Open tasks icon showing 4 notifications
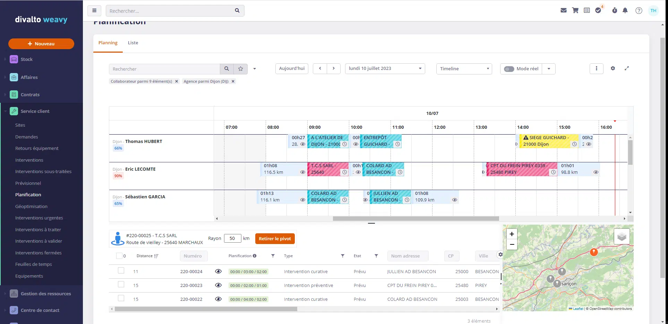The image size is (668, 324). [598, 10]
